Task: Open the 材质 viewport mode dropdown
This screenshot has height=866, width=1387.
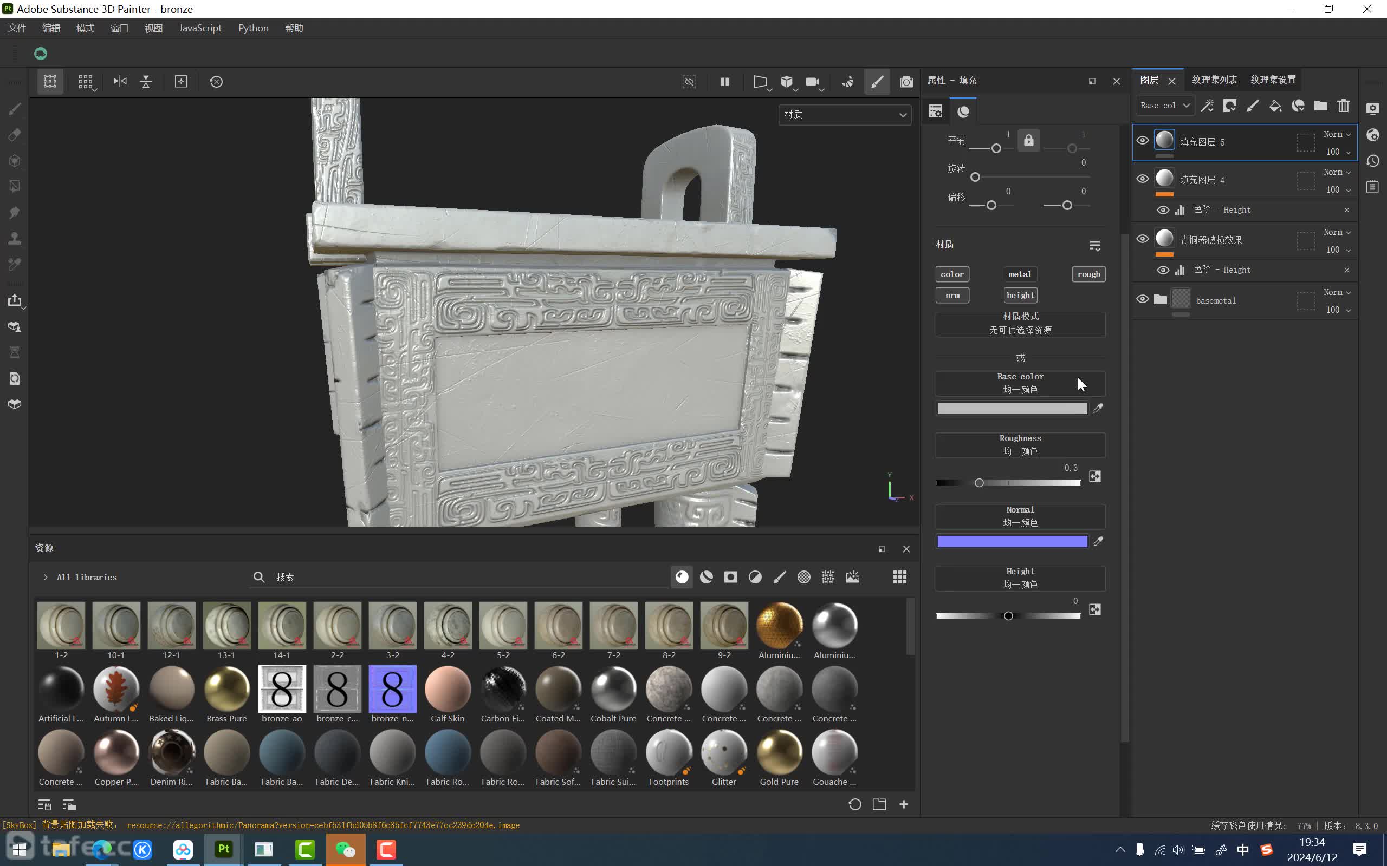Action: click(845, 115)
